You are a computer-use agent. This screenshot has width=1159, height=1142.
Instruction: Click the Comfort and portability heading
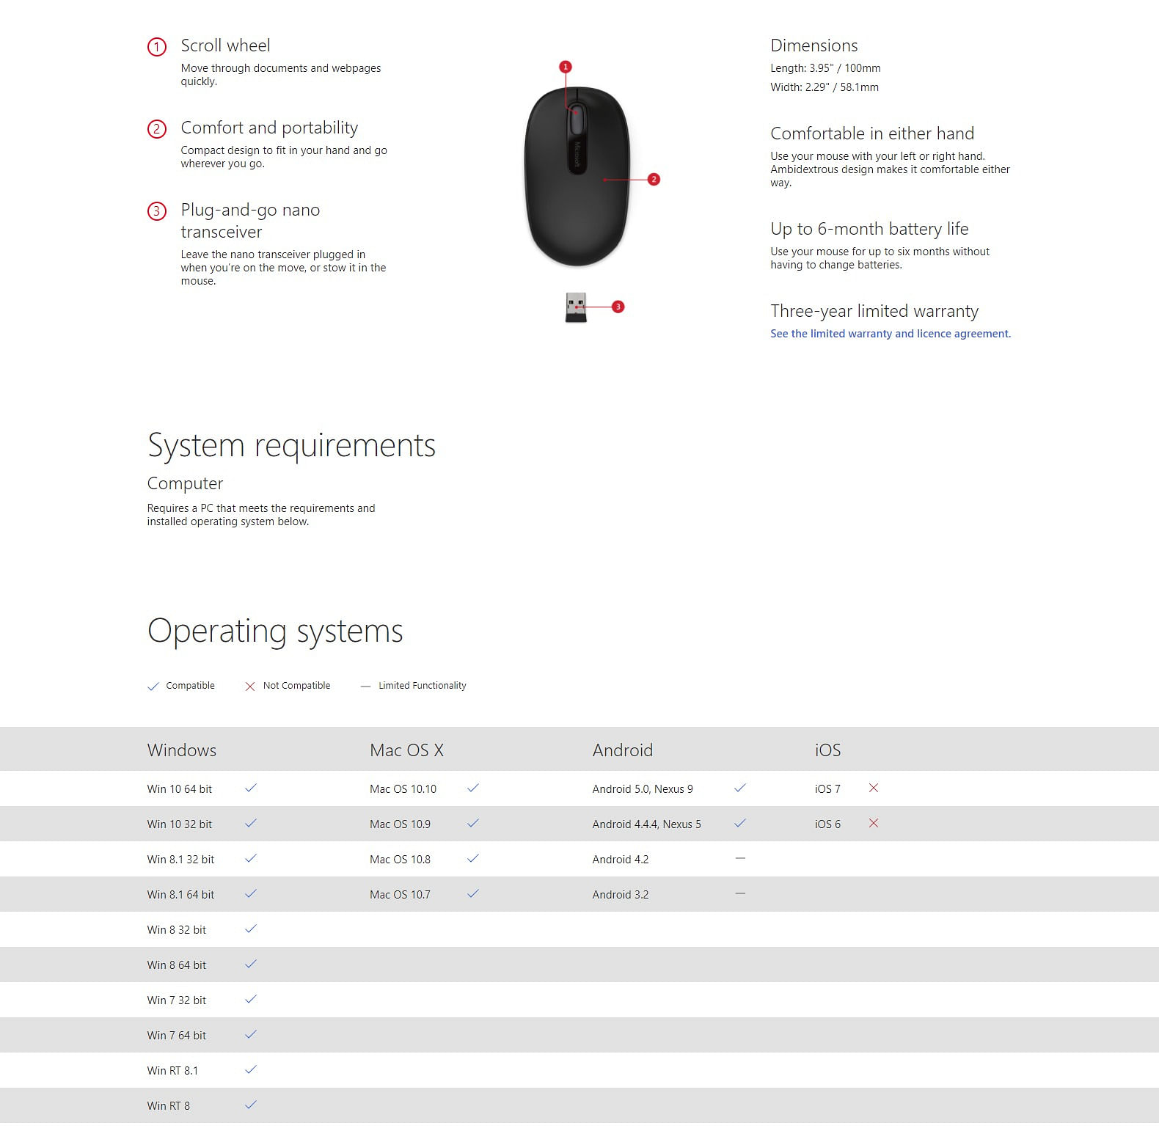tap(269, 128)
